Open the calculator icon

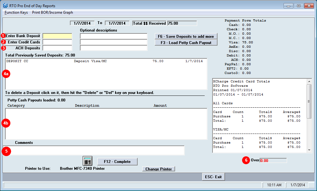point(87,161)
